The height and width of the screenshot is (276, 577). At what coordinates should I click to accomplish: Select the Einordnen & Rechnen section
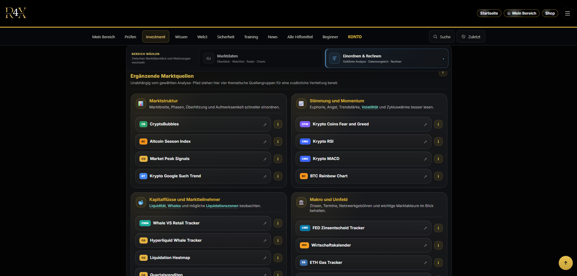[386, 58]
